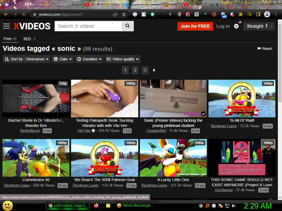Image resolution: width=282 pixels, height=211 pixels.
Task: Expand the Straight orientation dropdown
Action: (259, 26)
